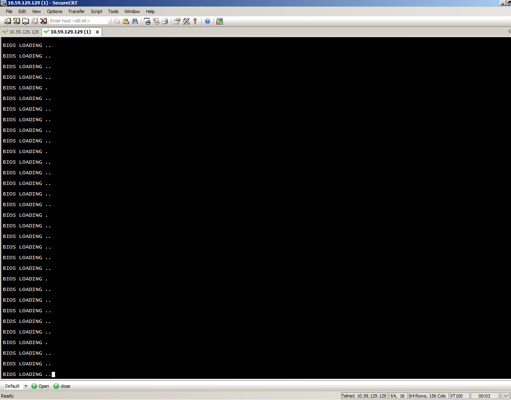Click the Paste clipboard icon

tap(126, 21)
